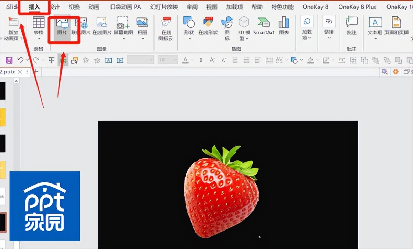Click the undo arrow icon
The image size is (413, 249).
coord(20,61)
